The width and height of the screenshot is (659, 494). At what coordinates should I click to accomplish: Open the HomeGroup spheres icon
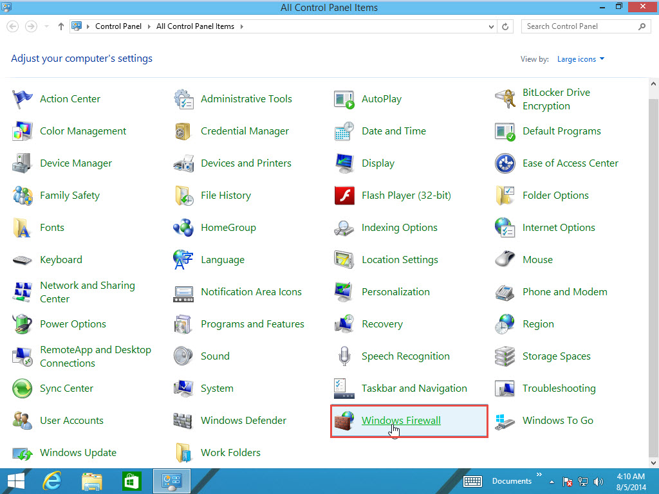pyautogui.click(x=183, y=228)
